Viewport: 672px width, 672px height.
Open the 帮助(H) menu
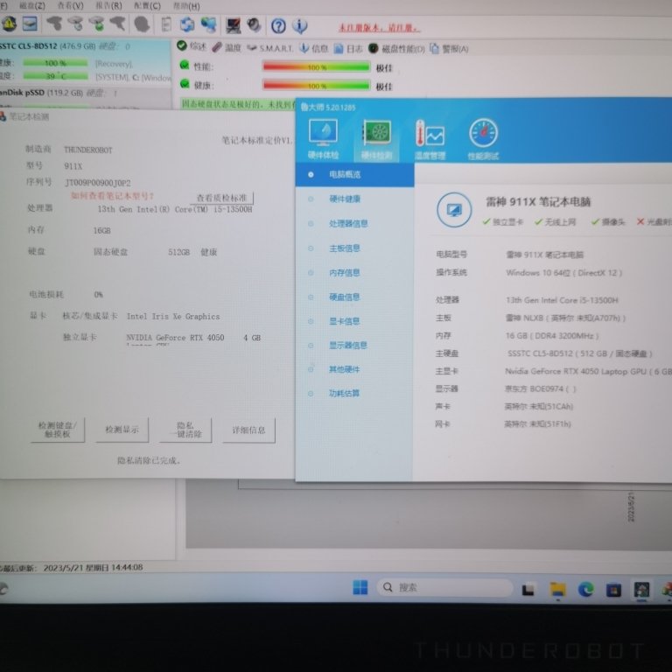point(186,6)
